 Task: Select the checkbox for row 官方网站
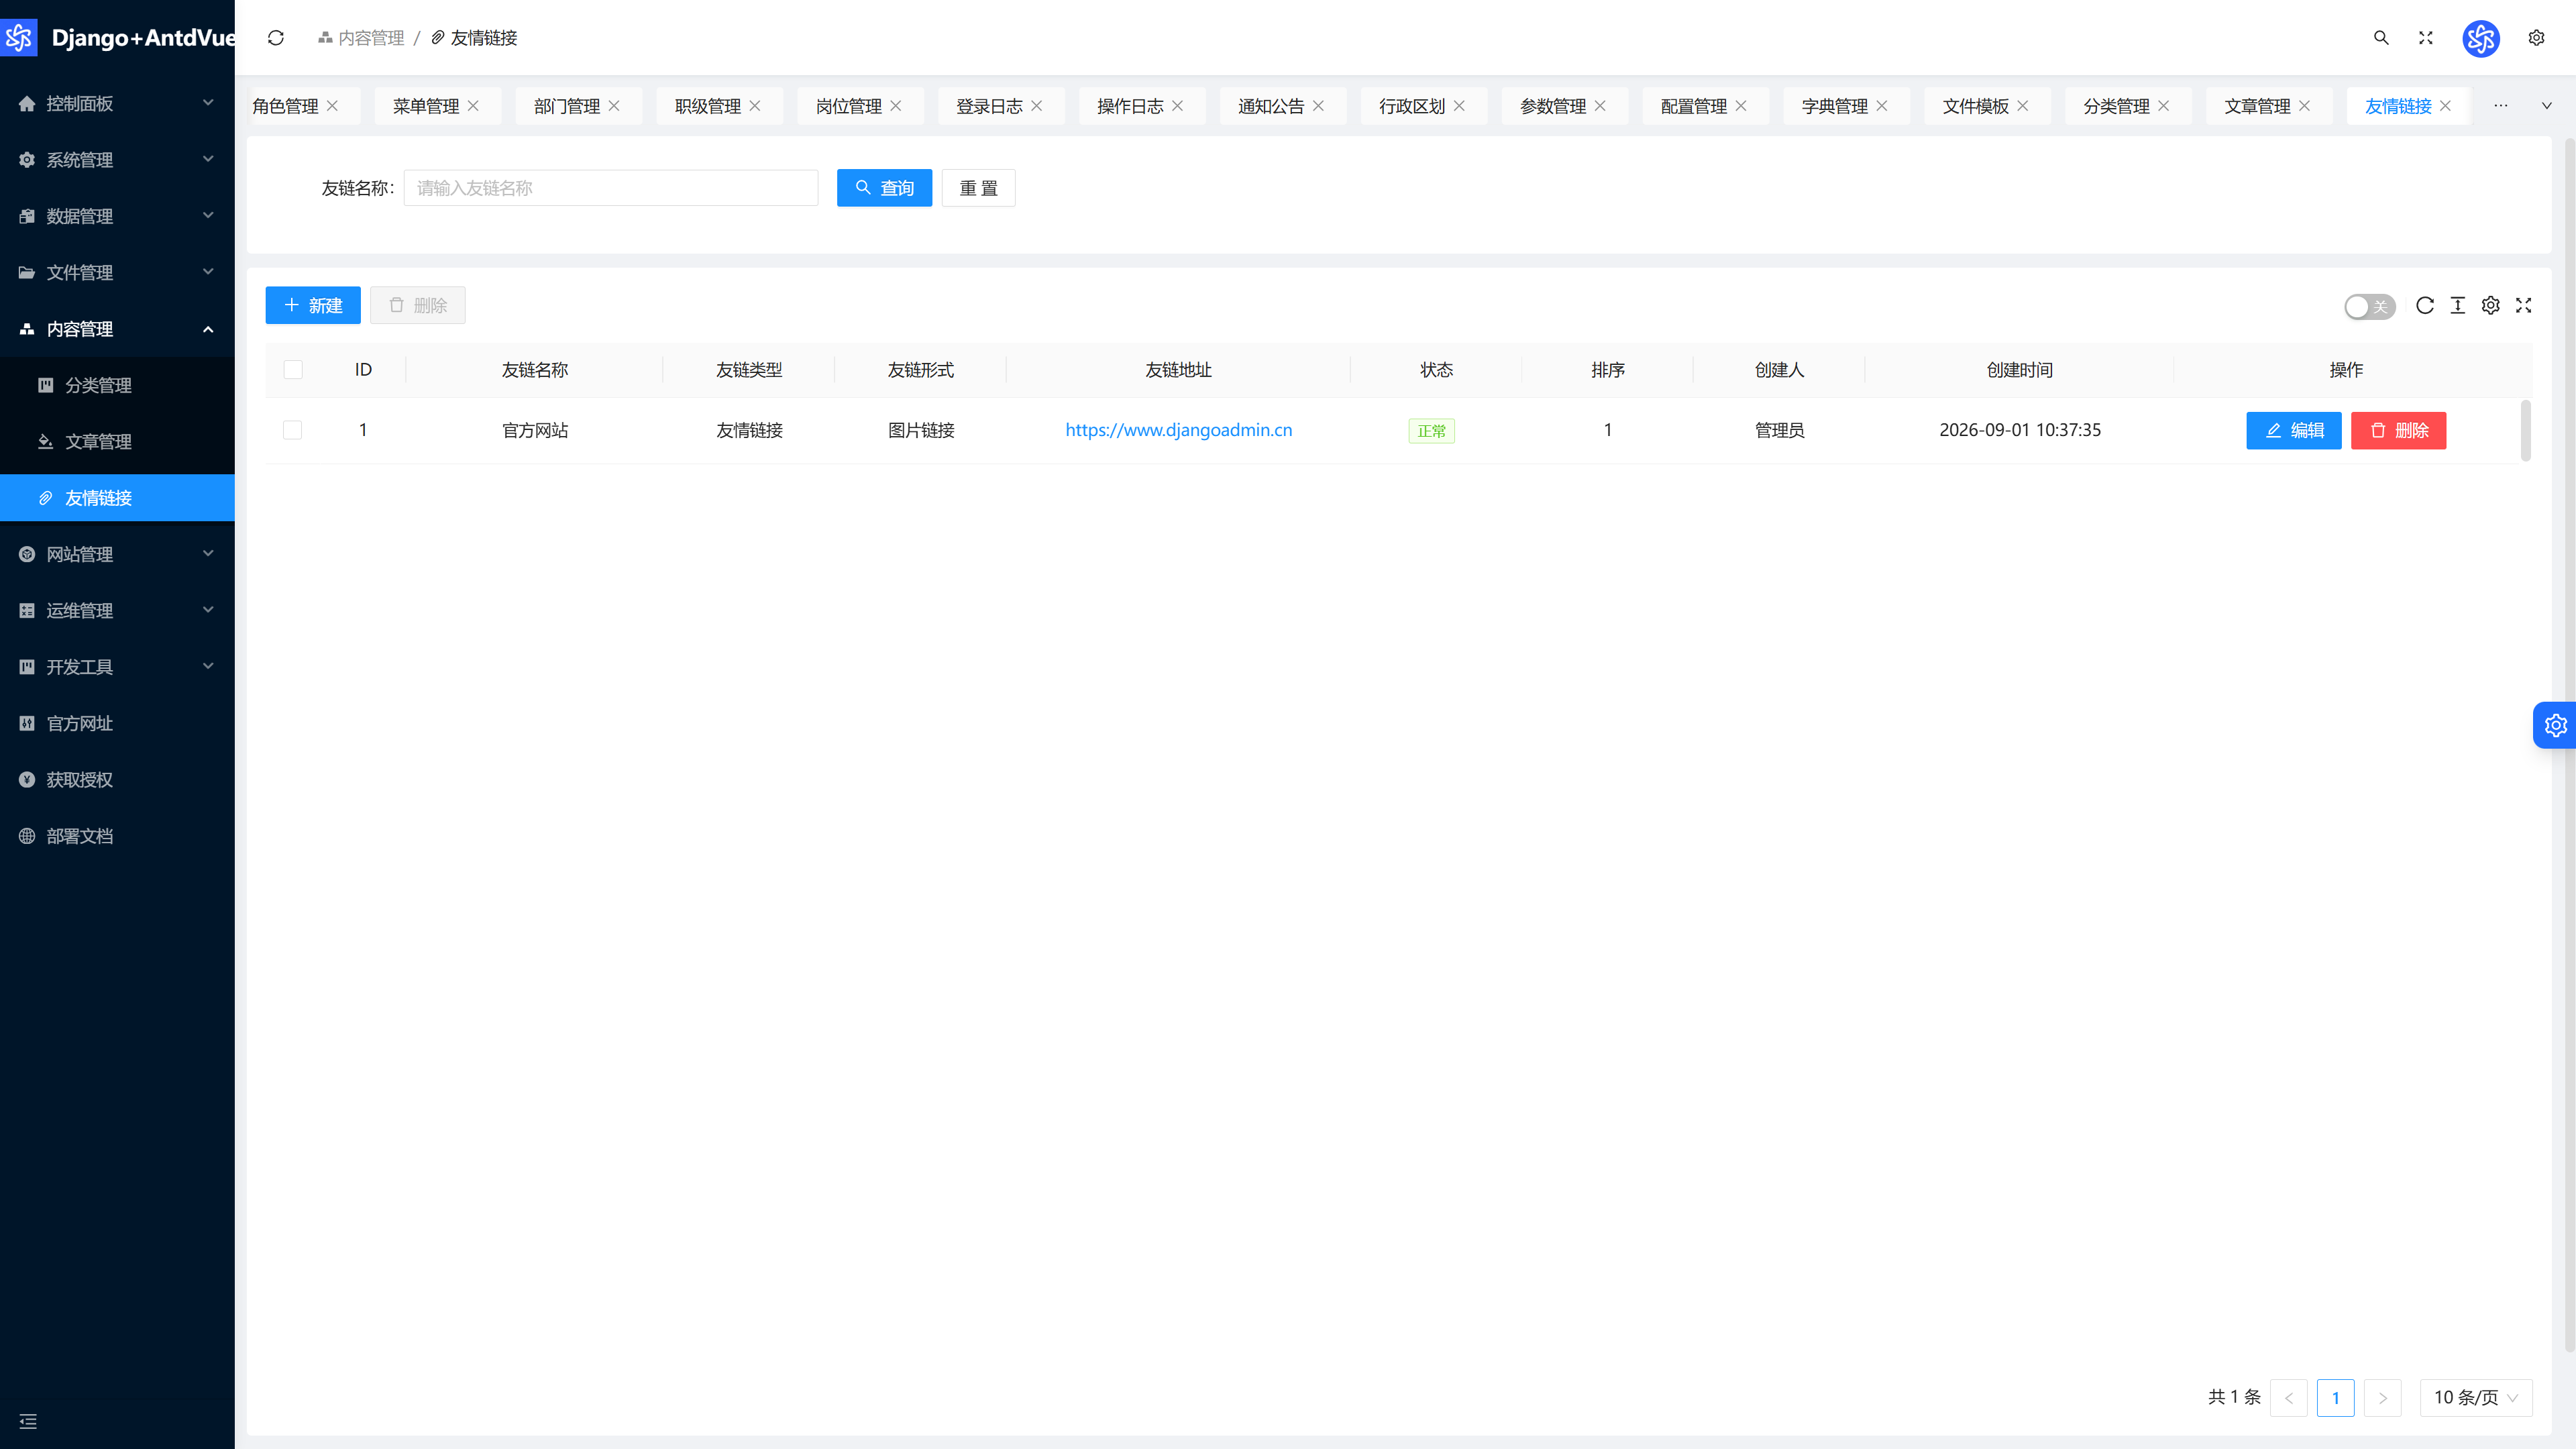[293, 430]
